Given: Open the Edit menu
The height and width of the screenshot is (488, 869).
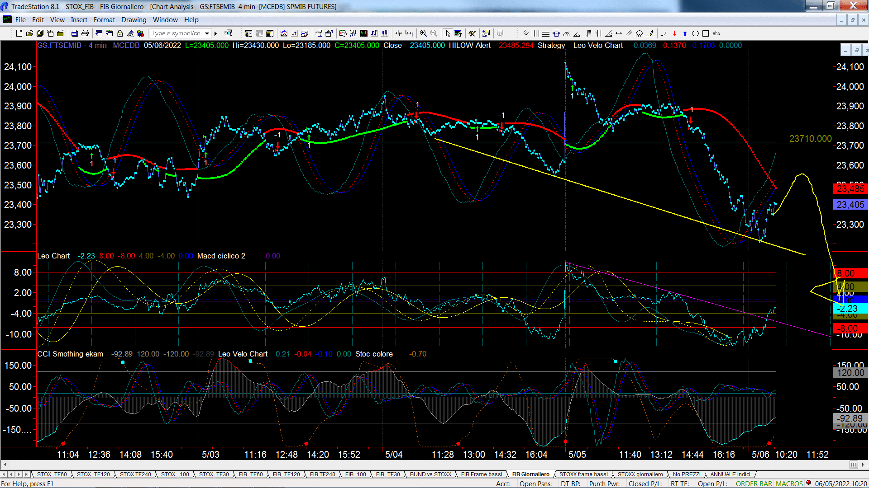Looking at the screenshot, I should pyautogui.click(x=38, y=19).
